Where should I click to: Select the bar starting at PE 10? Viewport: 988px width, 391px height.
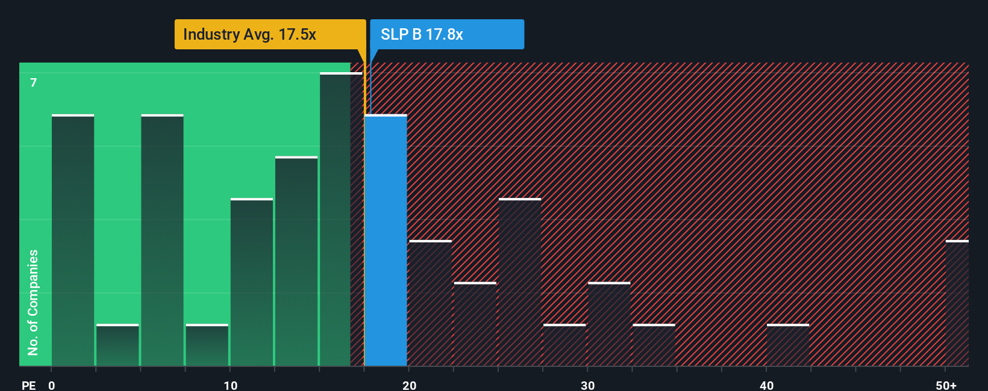pos(252,282)
